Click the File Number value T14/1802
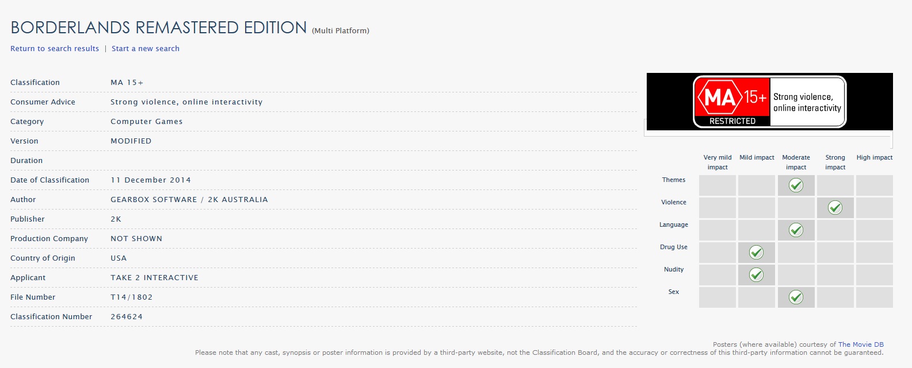912x368 pixels. click(x=132, y=297)
